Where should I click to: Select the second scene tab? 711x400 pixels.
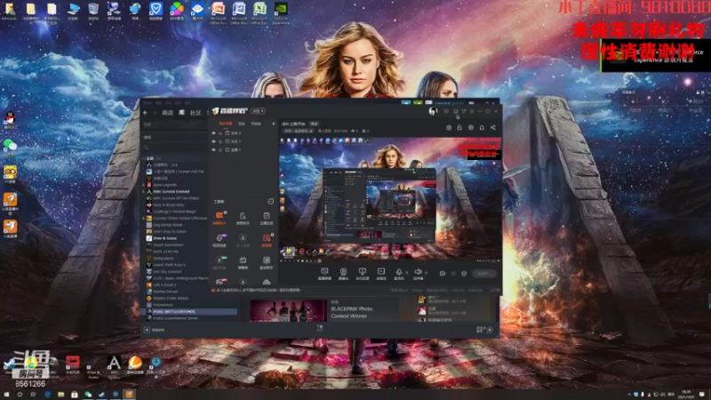coord(242,124)
